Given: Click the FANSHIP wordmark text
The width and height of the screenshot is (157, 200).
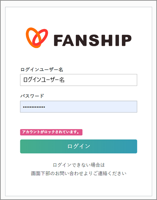Looking at the screenshot, I should coord(92,40).
